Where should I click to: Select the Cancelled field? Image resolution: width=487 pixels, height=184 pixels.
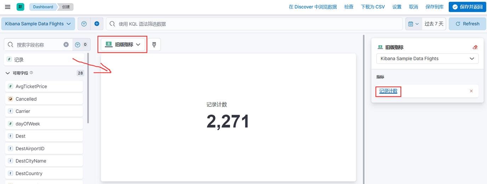click(x=44, y=99)
